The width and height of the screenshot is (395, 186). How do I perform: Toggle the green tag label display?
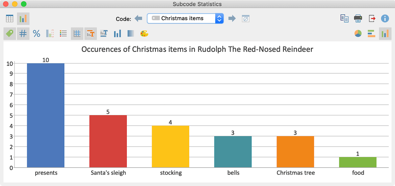(x=10, y=34)
